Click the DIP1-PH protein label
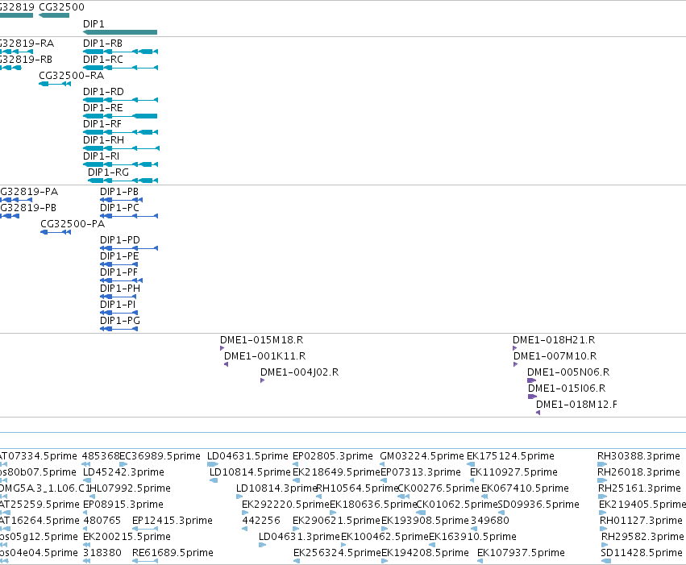Image resolution: width=686 pixels, height=565 pixels. [120, 289]
